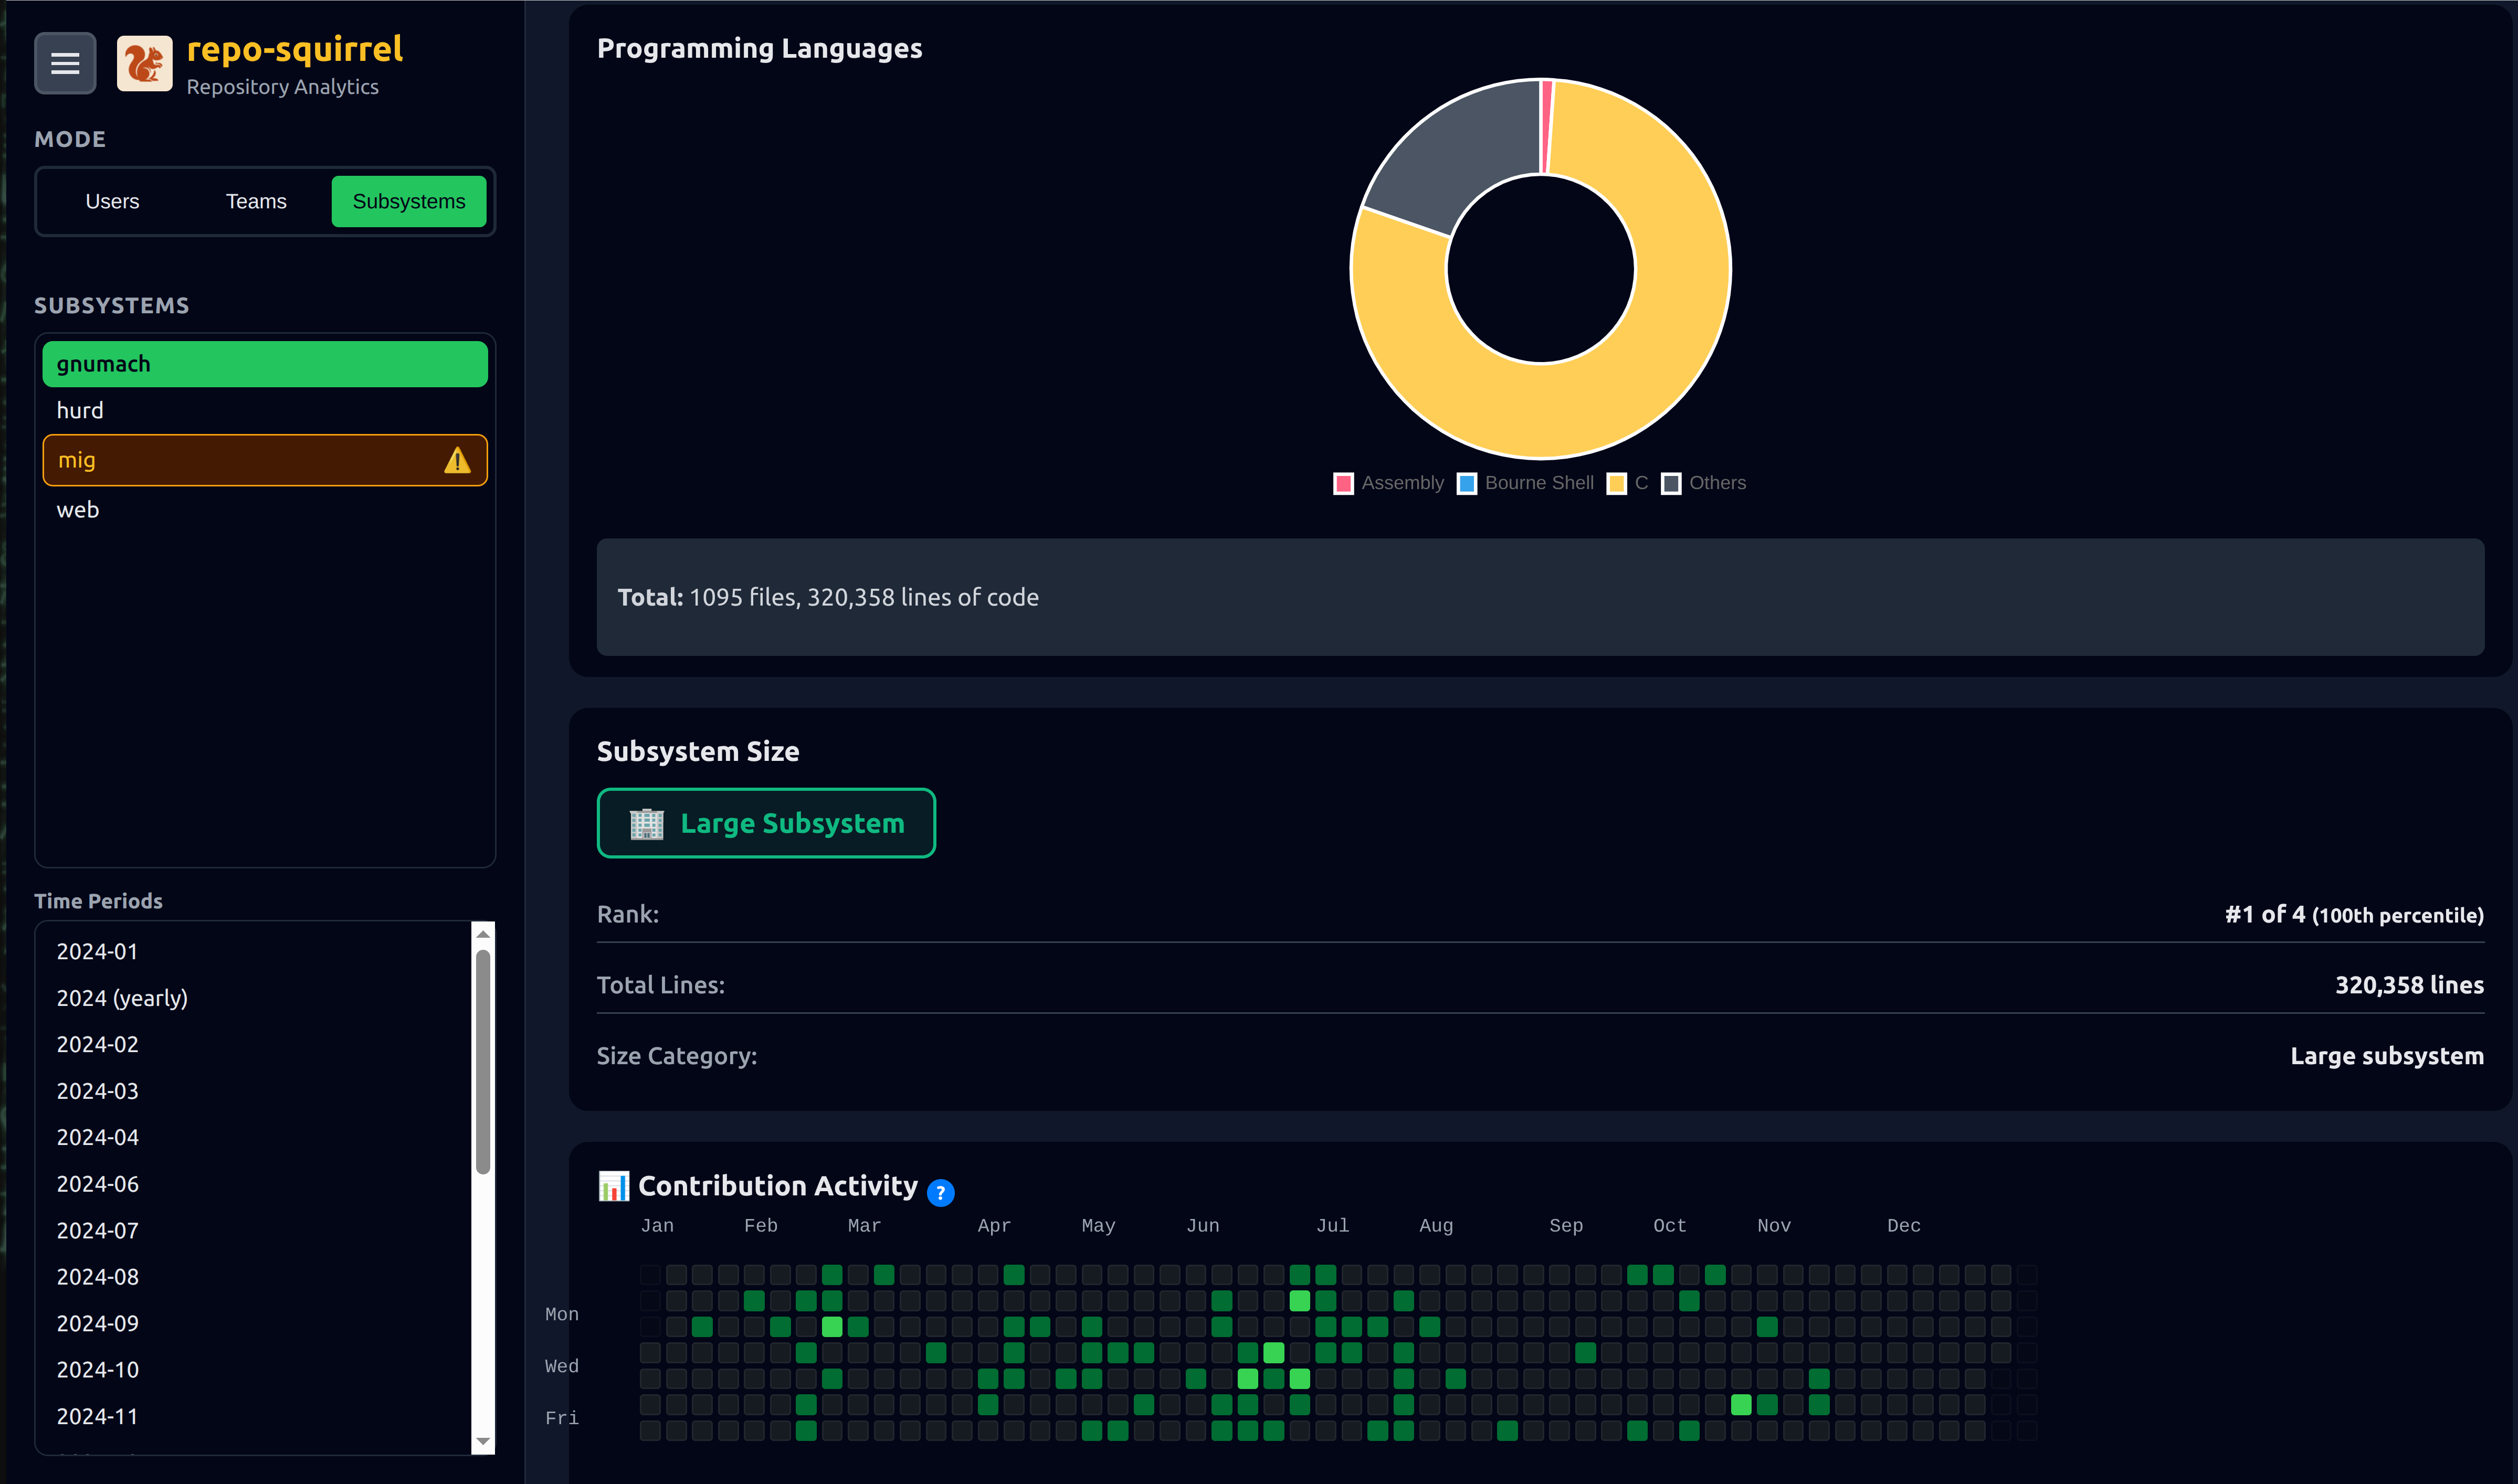Open the Contribution Activity help icon
The image size is (2518, 1484).
coord(940,1192)
